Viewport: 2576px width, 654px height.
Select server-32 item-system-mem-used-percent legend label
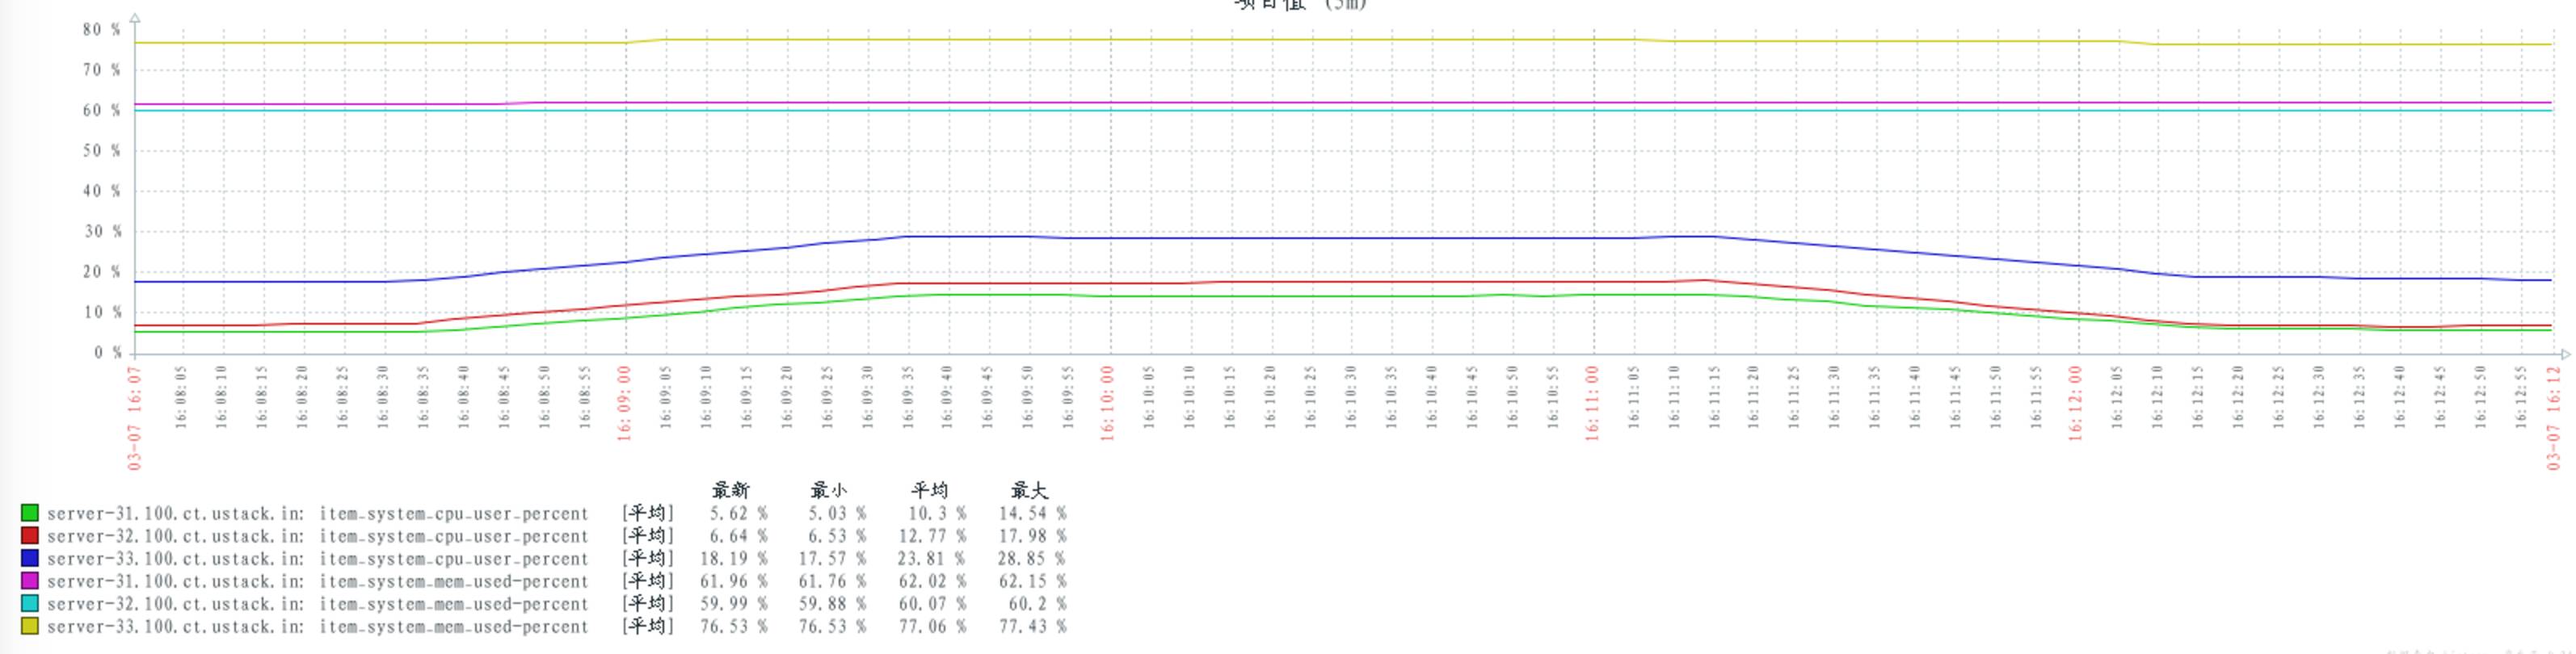click(x=318, y=604)
